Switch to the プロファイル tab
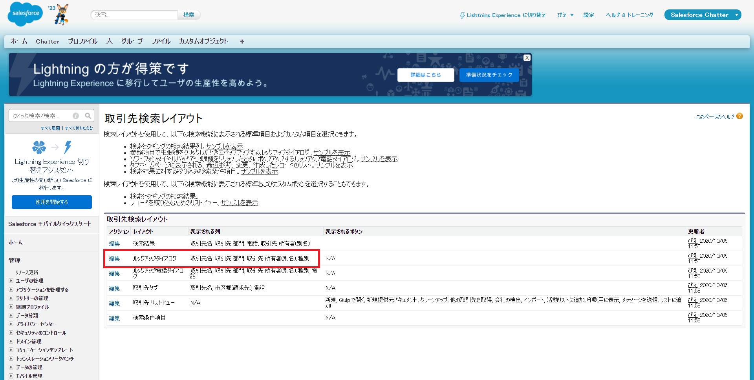 pyautogui.click(x=82, y=41)
